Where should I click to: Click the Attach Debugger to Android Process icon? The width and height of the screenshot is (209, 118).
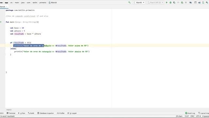click(x=182, y=3)
